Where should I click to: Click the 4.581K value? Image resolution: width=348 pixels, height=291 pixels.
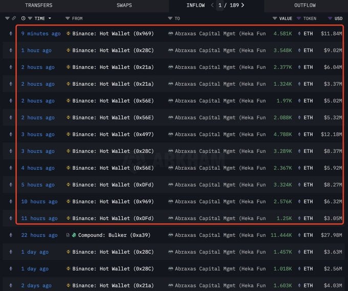tap(282, 34)
